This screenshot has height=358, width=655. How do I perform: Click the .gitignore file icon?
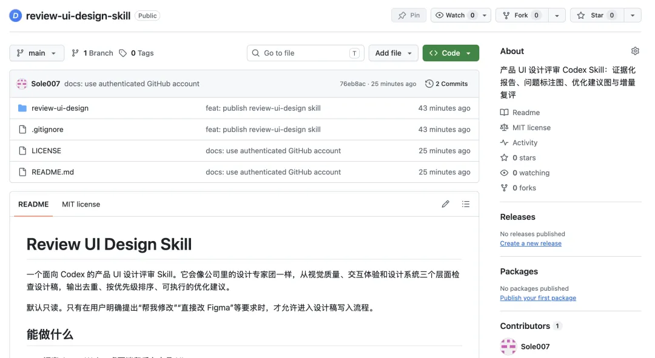point(22,130)
